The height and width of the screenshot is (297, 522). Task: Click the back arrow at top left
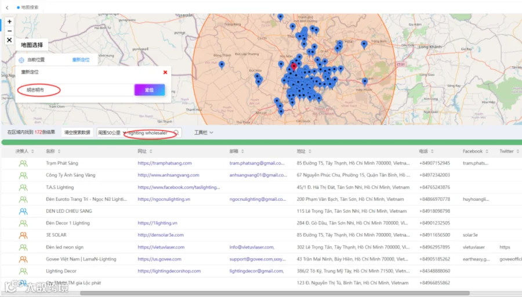(x=7, y=8)
